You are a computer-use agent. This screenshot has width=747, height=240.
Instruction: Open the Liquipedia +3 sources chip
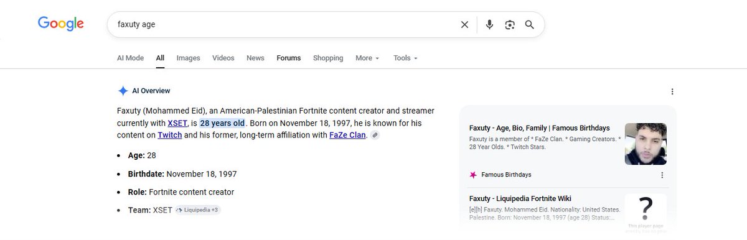tap(198, 210)
